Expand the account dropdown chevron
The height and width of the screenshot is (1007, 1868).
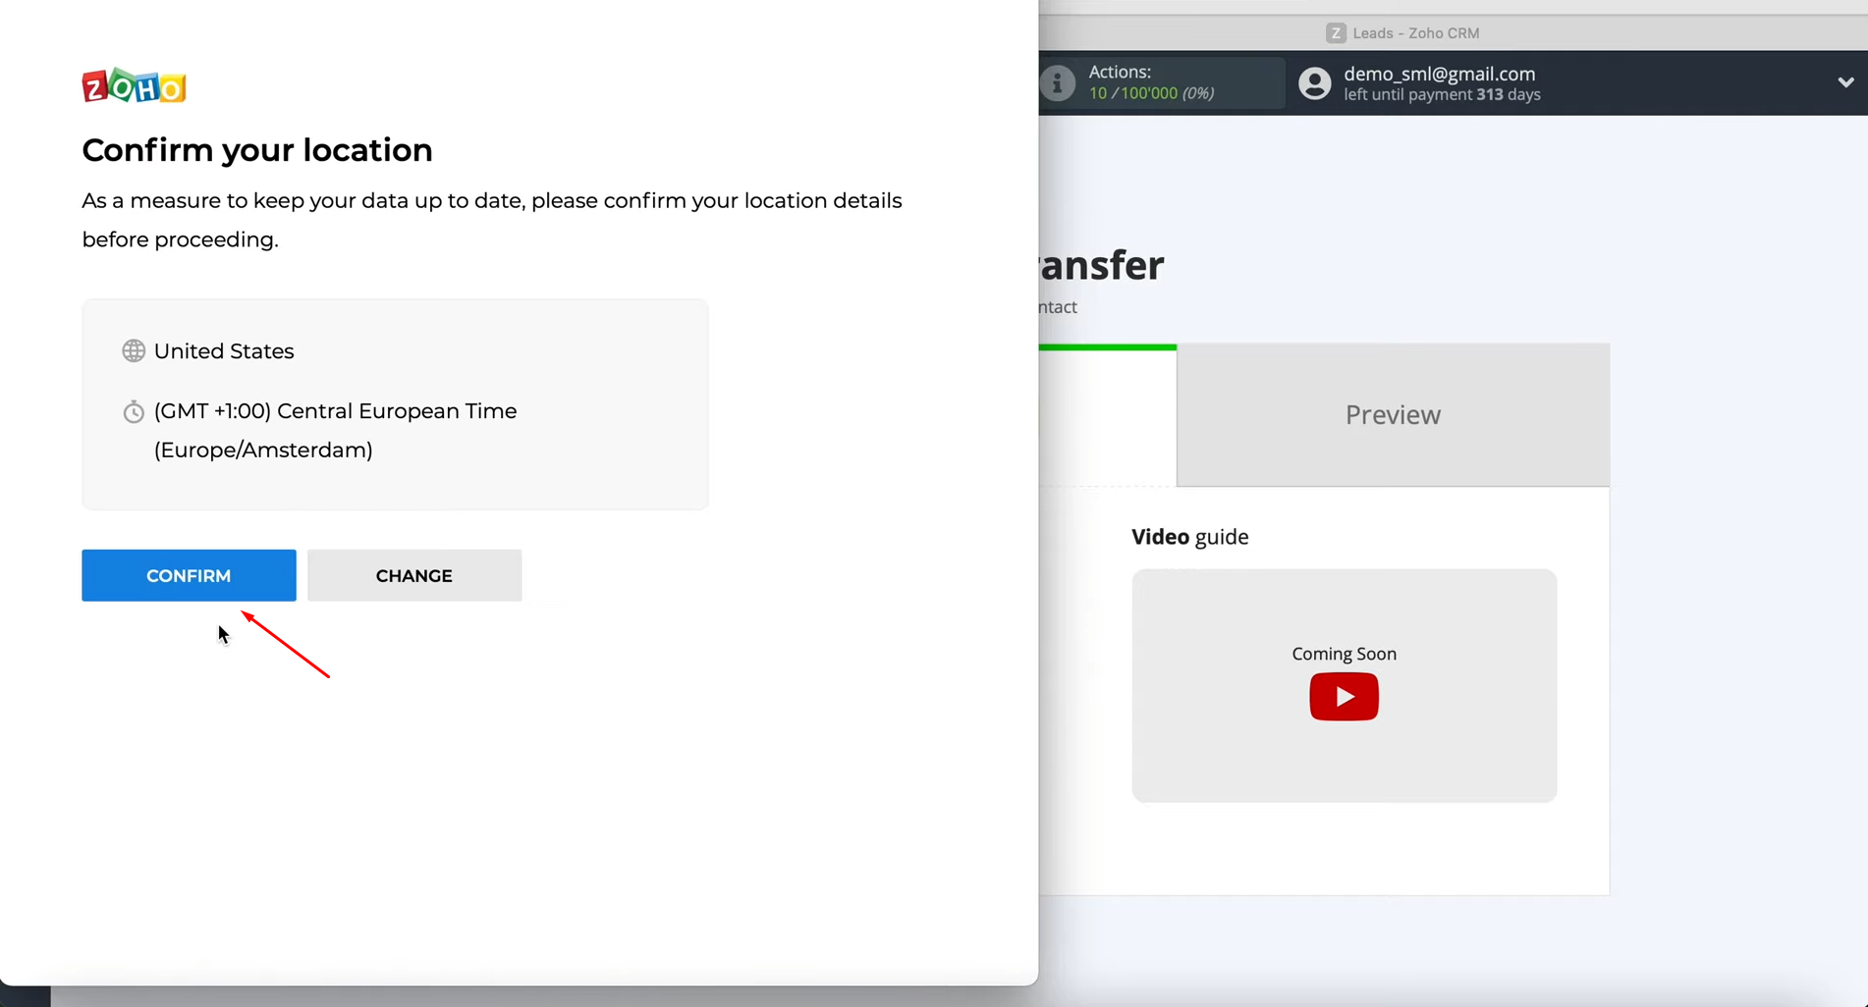[x=1845, y=82]
